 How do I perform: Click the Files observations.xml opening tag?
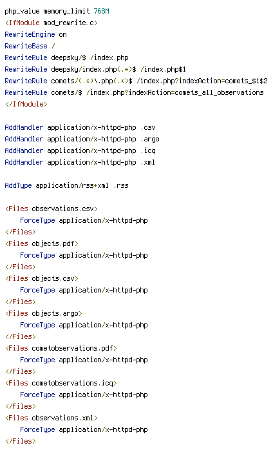coord(52,418)
